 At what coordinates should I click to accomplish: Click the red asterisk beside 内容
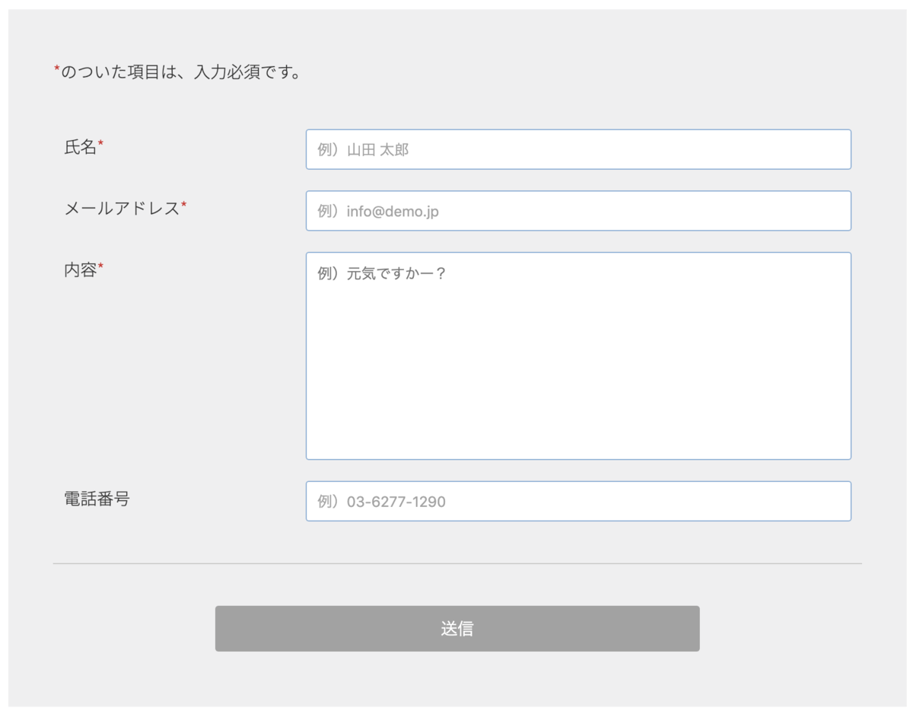[99, 265]
